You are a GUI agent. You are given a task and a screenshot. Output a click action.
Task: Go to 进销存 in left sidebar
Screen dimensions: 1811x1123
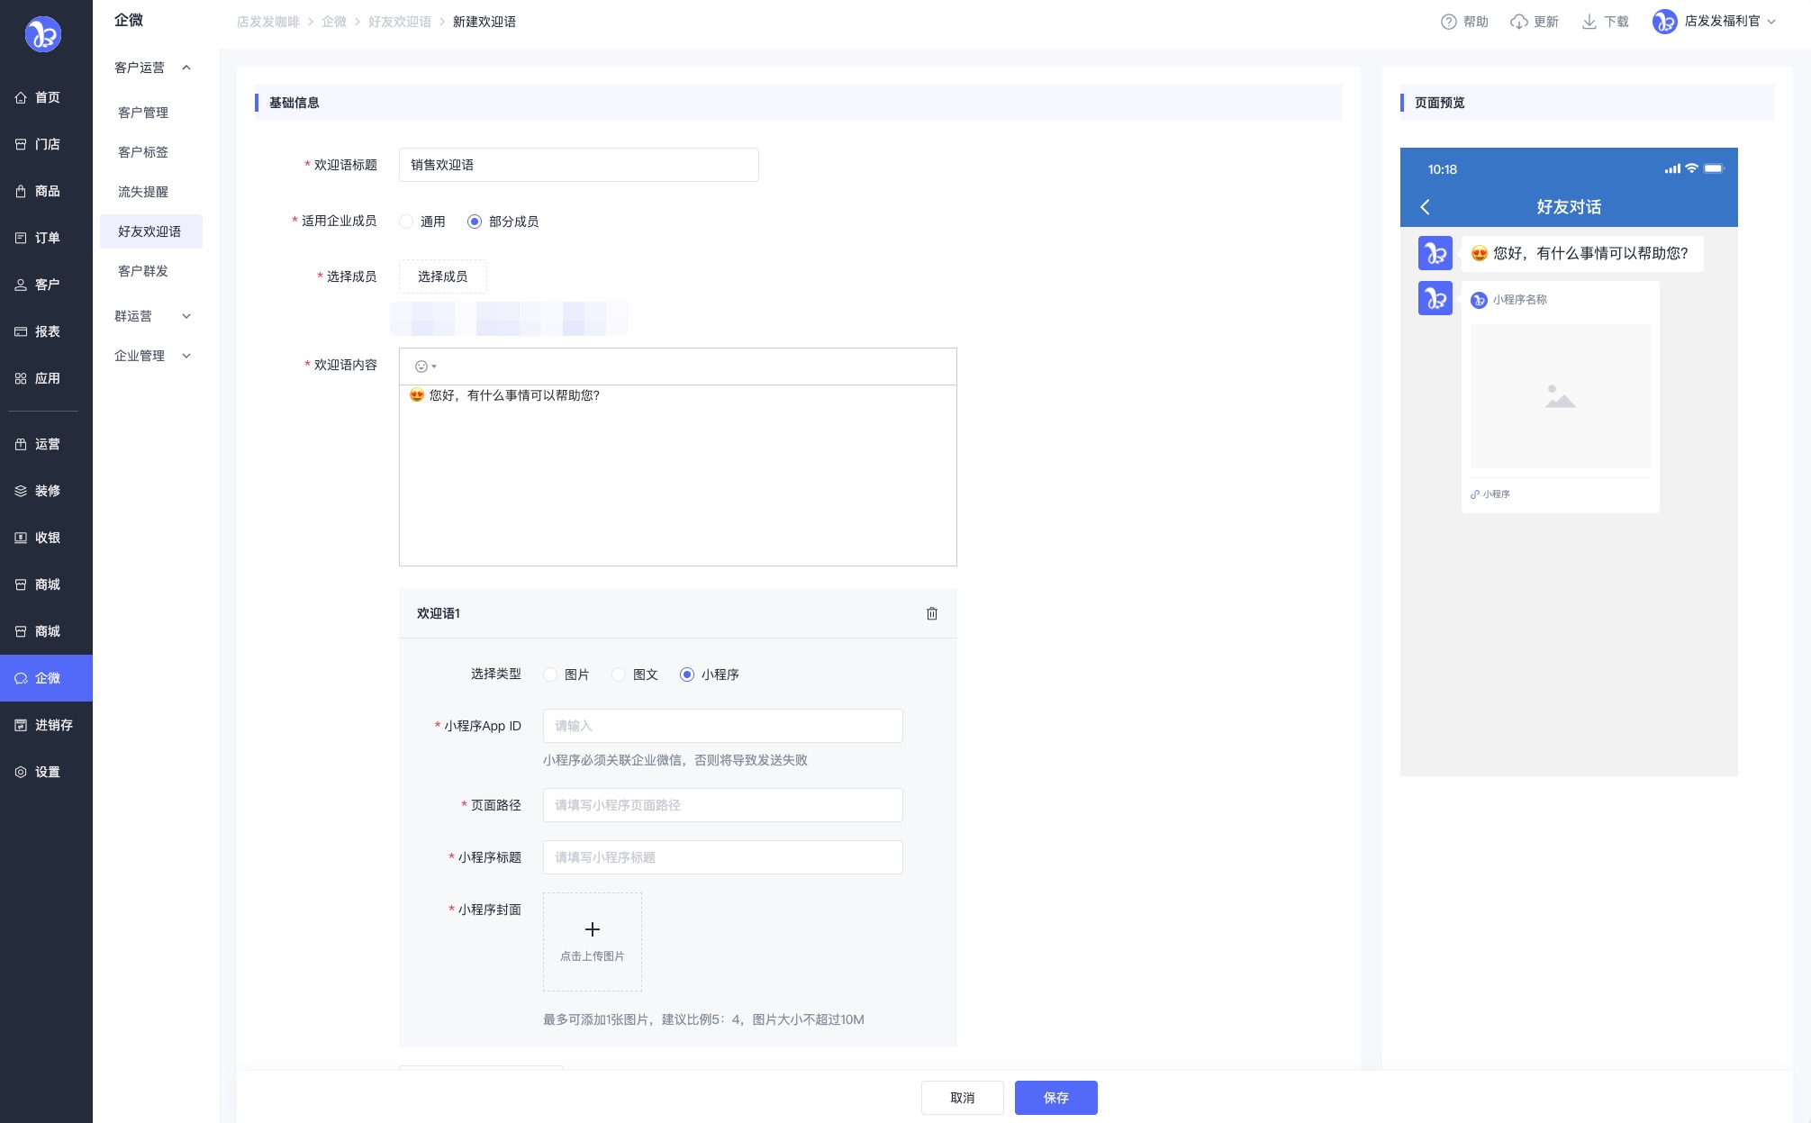(x=46, y=725)
